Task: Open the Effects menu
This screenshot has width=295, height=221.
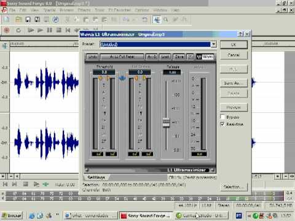Action: coord(84,10)
